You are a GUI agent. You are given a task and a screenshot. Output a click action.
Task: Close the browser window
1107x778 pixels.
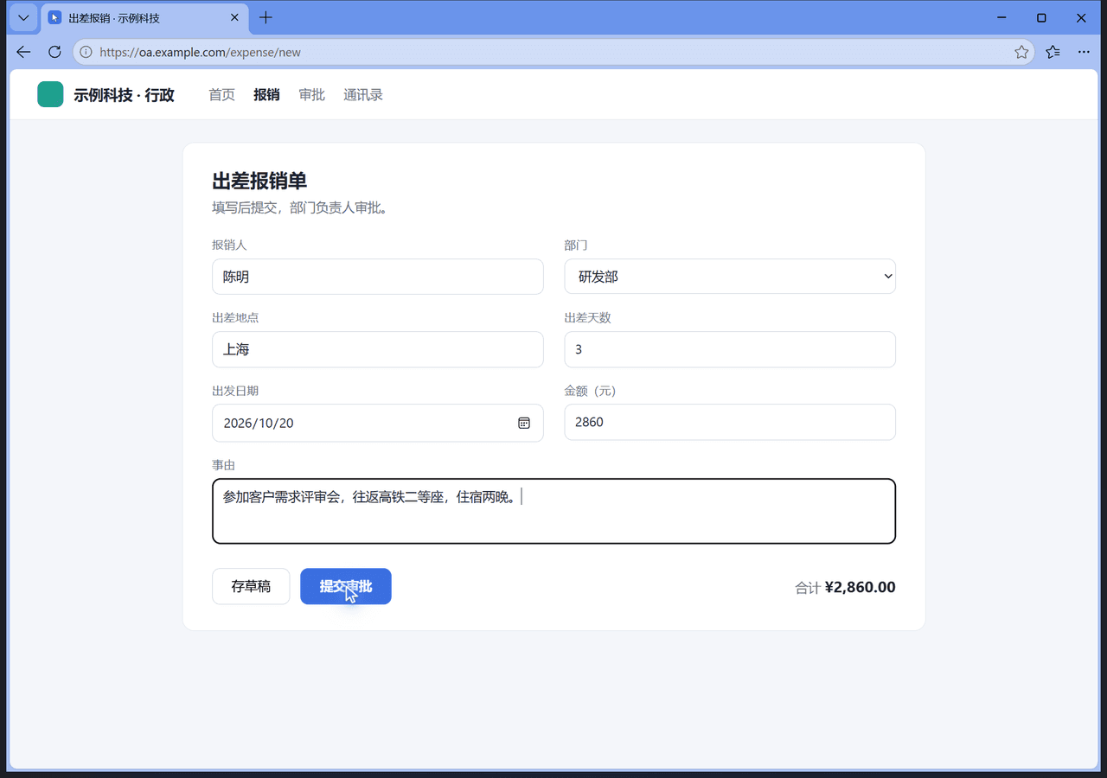pyautogui.click(x=1081, y=17)
